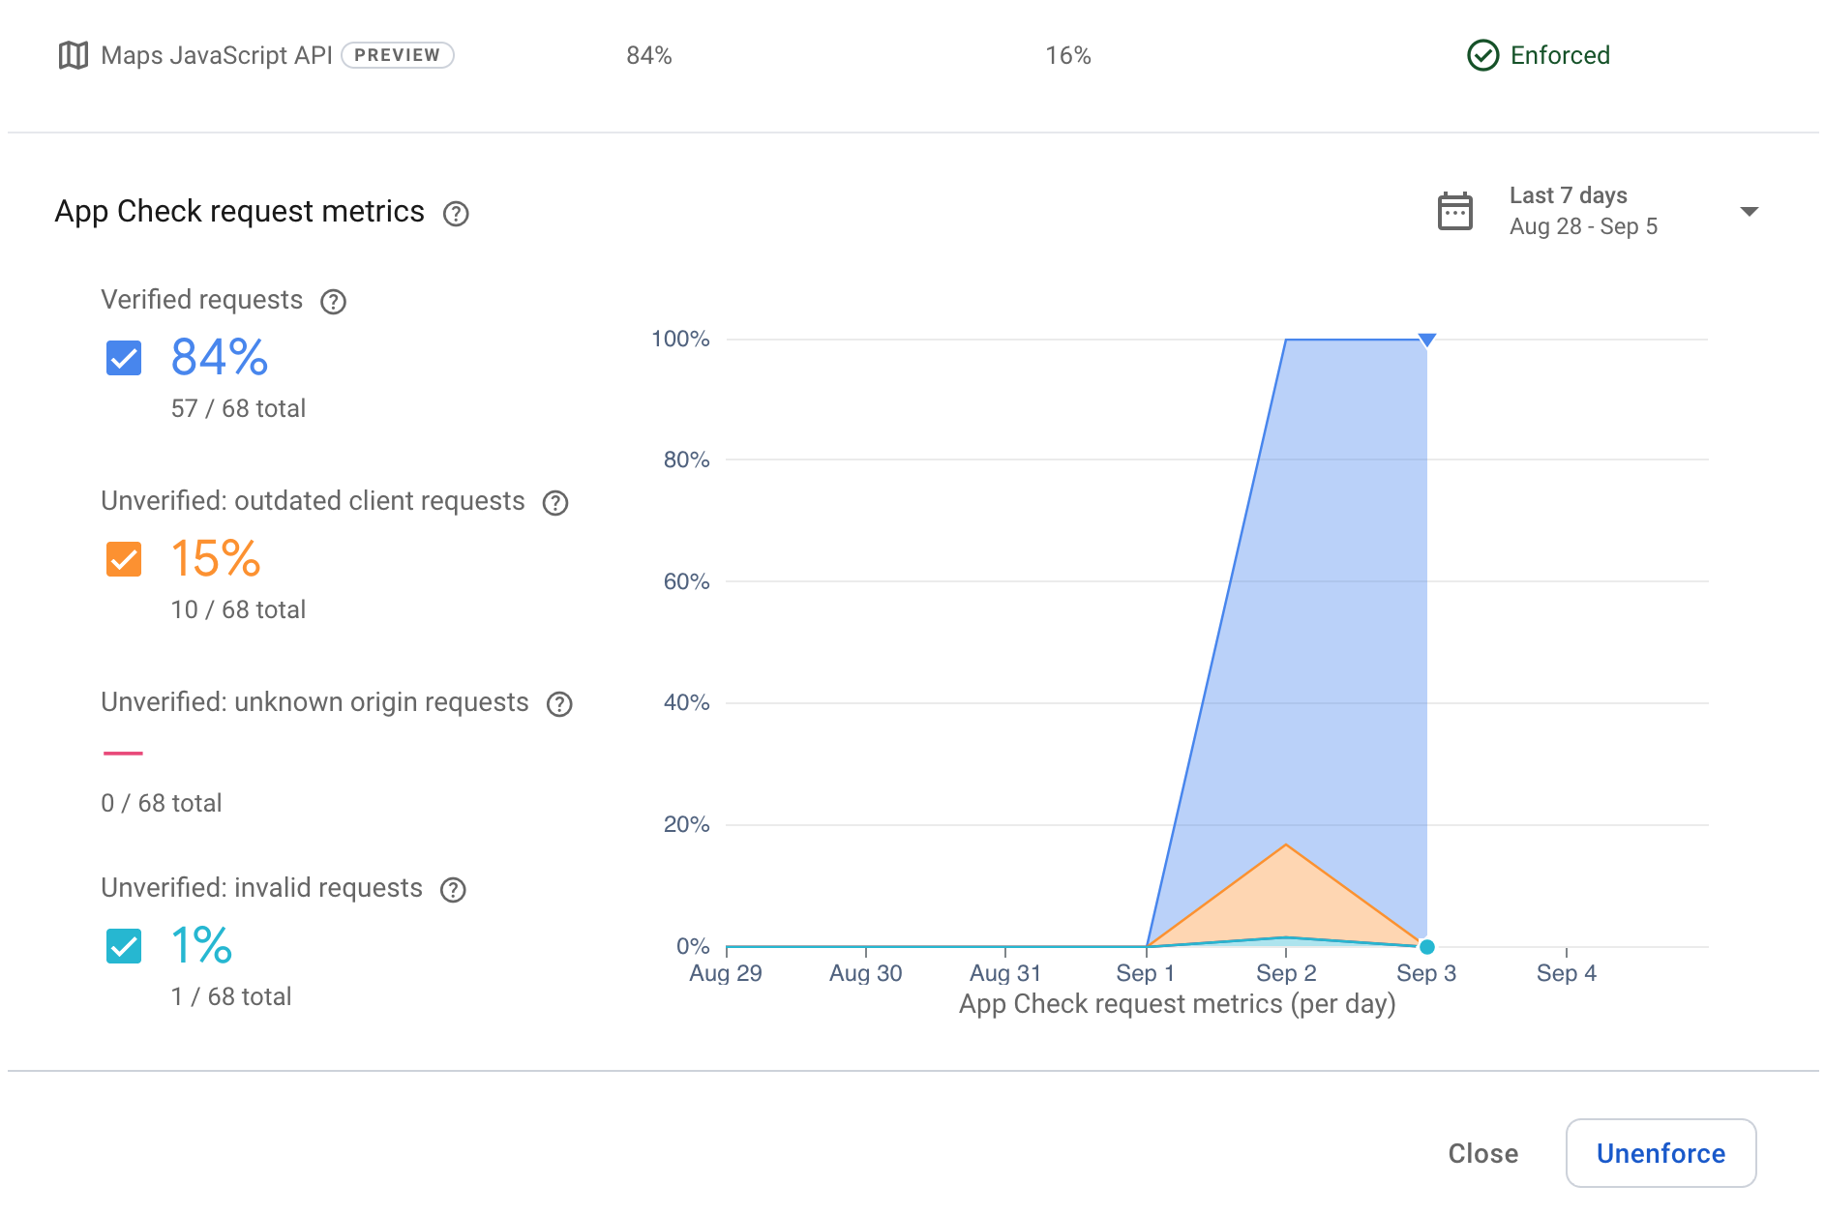1825x1215 pixels.
Task: Expand the Last 7 days dropdown
Action: [1749, 211]
